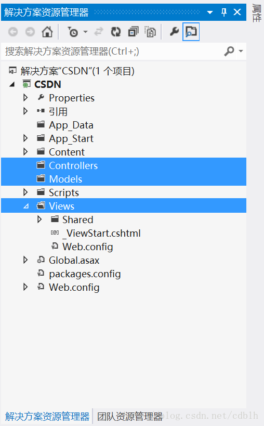Toggle the pin auto-hide icon
Screen dimensions: 264x426
[224, 12]
